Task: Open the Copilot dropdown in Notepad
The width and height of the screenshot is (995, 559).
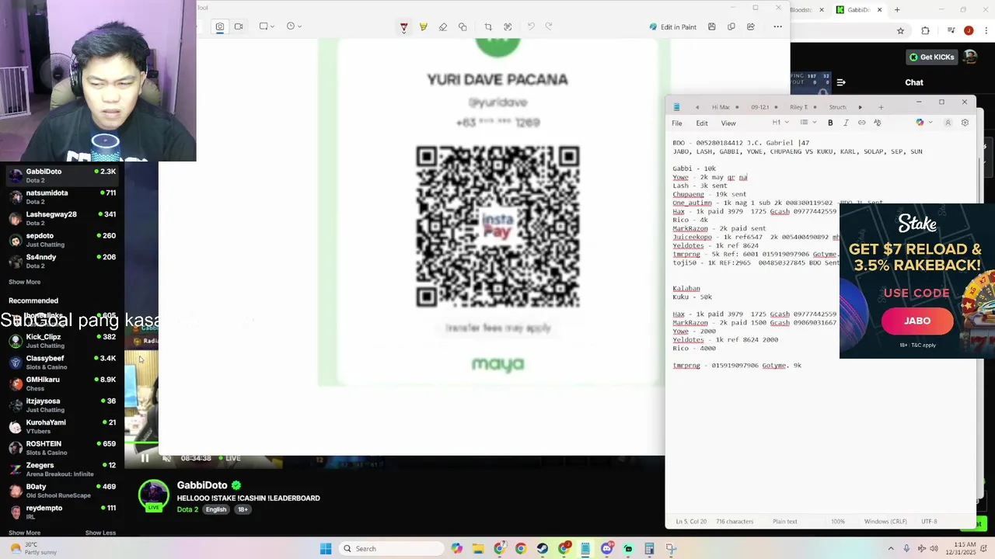Action: click(x=923, y=123)
